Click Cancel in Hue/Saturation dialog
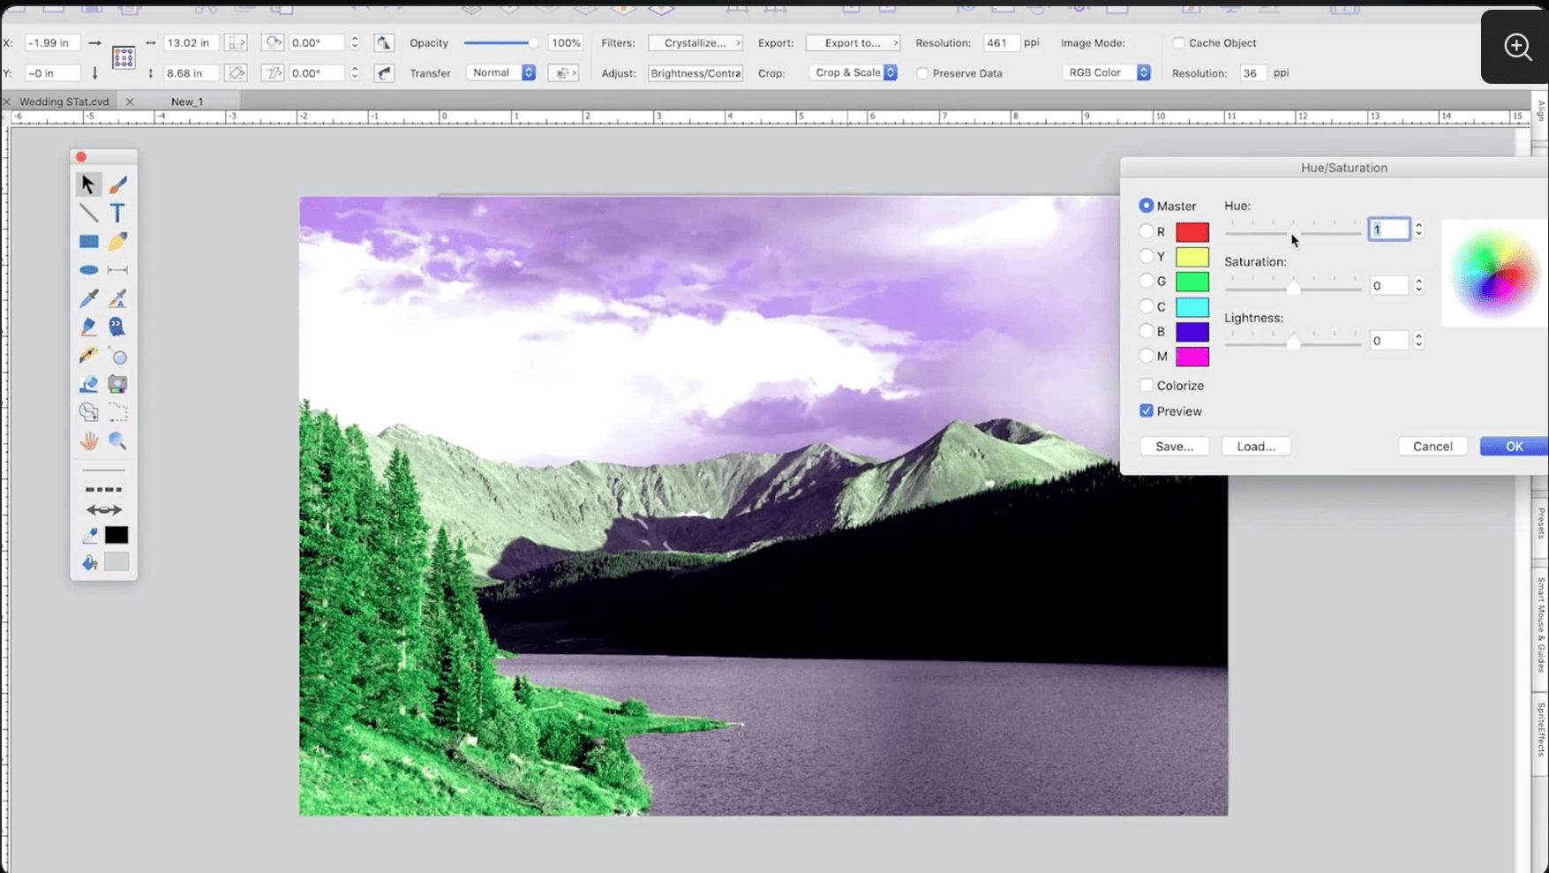This screenshot has height=873, width=1549. tap(1432, 447)
